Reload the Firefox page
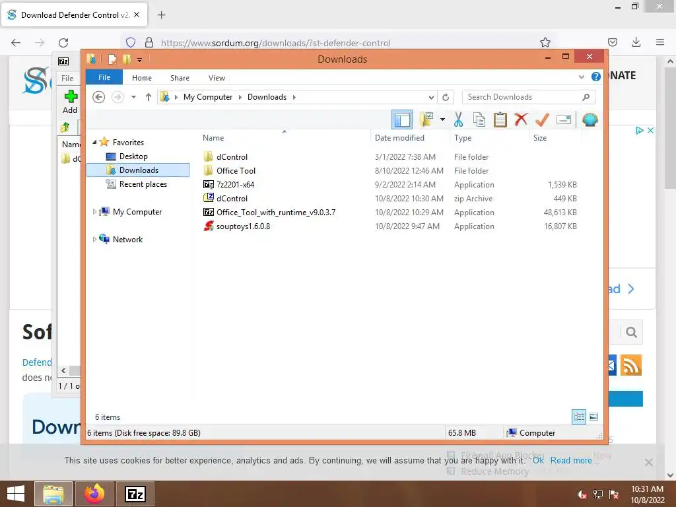Screen dimensions: 676x507 coord(63,42)
